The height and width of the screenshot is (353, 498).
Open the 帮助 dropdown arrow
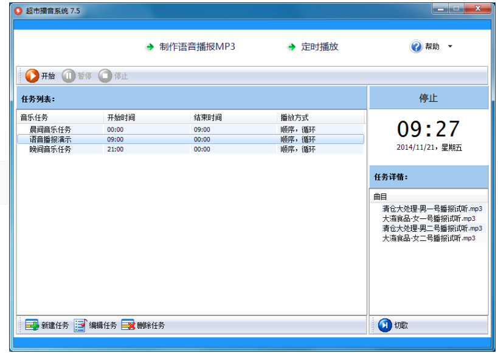click(449, 46)
